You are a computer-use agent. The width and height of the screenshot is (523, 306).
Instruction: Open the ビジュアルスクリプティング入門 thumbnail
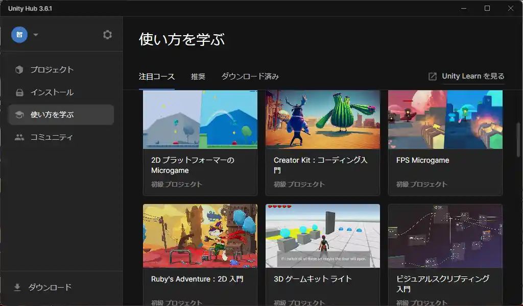point(445,236)
